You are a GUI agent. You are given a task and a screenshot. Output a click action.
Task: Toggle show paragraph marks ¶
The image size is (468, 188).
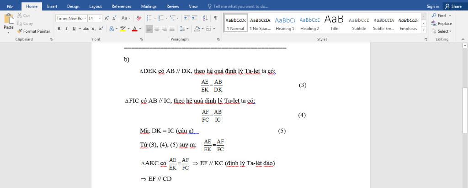pyautogui.click(x=216, y=18)
